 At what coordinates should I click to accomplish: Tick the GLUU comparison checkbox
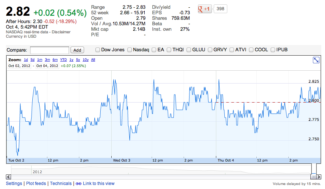pyautogui.click(x=189, y=50)
